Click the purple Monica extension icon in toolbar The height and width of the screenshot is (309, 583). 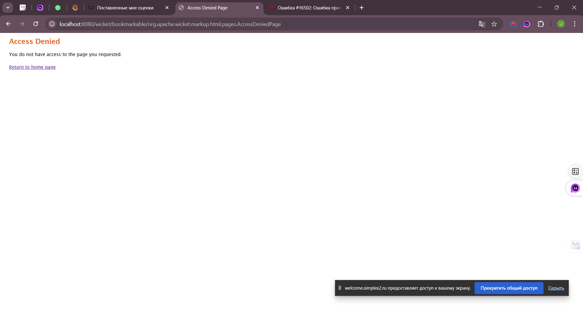(527, 24)
